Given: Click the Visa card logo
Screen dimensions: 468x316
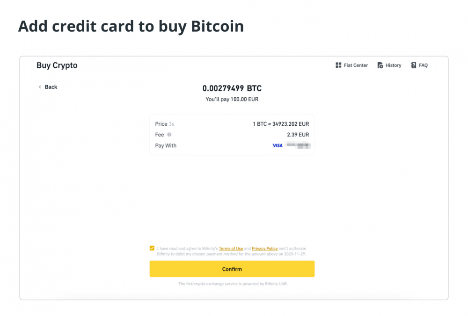Looking at the screenshot, I should 278,145.
